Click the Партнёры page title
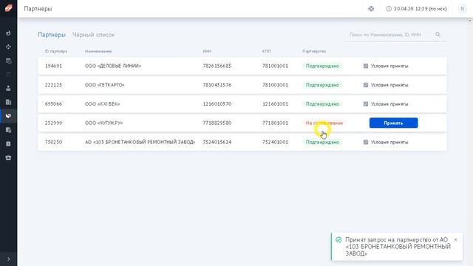 click(38, 9)
